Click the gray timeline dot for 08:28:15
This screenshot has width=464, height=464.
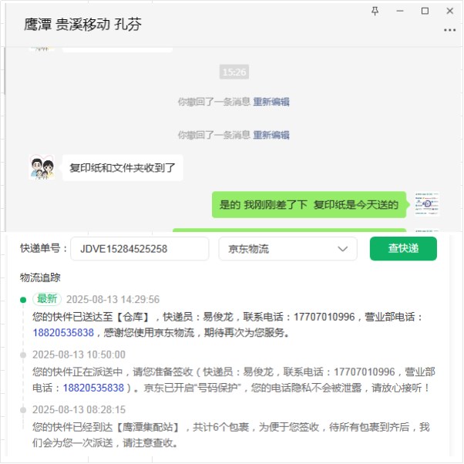pyautogui.click(x=23, y=410)
